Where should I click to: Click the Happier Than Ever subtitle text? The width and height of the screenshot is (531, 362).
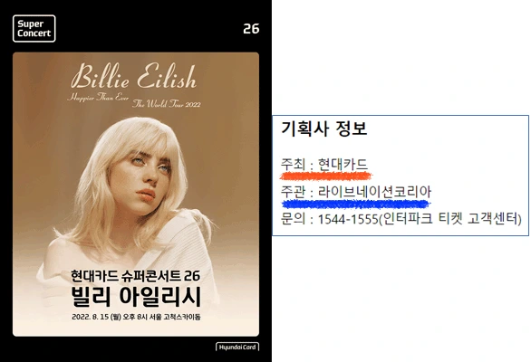click(x=98, y=98)
